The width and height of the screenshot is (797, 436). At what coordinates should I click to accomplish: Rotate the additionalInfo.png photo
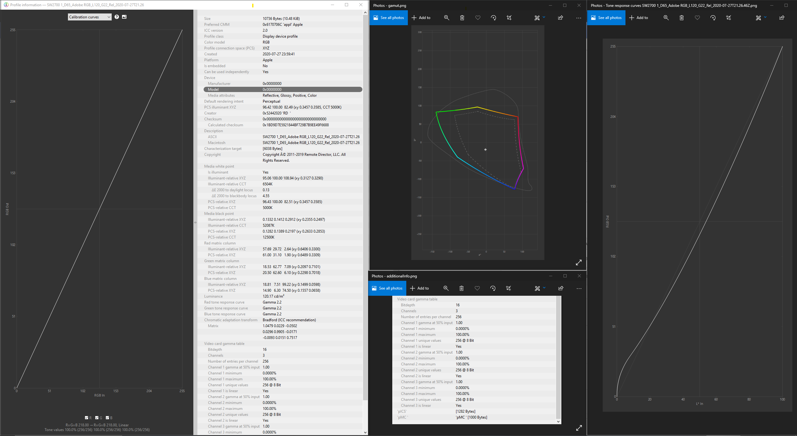[x=493, y=288]
